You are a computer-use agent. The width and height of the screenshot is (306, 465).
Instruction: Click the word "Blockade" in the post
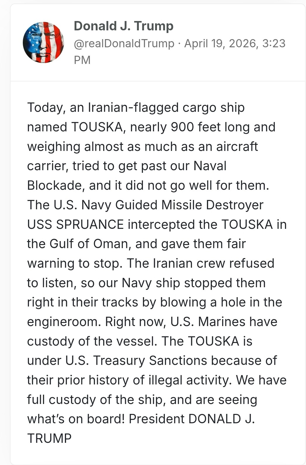[54, 185]
